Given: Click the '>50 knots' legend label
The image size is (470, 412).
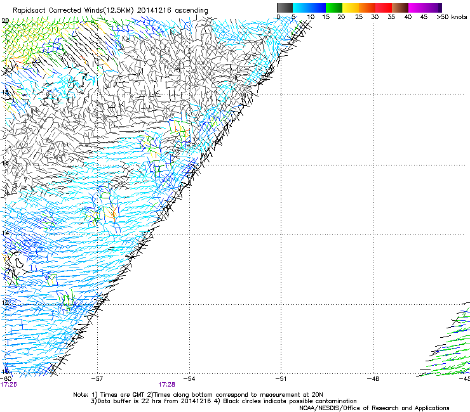Looking at the screenshot, I should click(452, 17).
